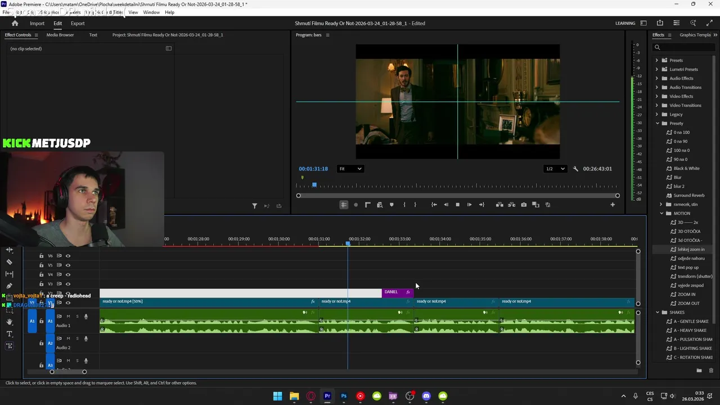Image resolution: width=720 pixels, height=405 pixels.
Task: Open Import workspace
Action: pyautogui.click(x=37, y=23)
